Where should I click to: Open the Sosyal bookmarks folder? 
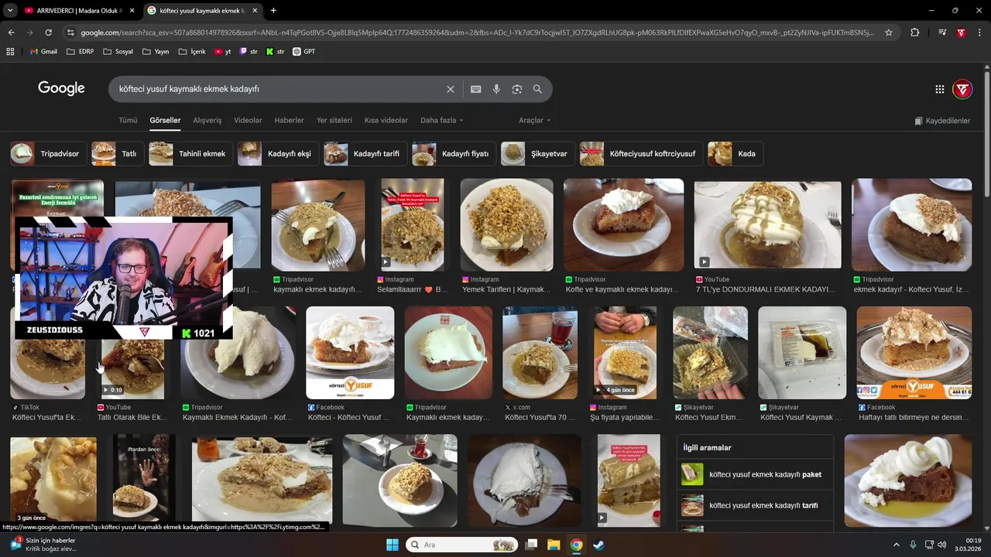click(x=118, y=52)
